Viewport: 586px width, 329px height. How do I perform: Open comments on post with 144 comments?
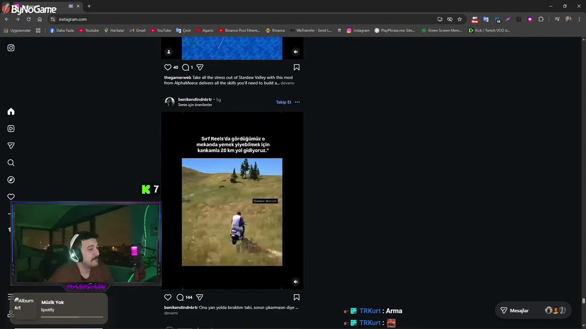coord(180,297)
